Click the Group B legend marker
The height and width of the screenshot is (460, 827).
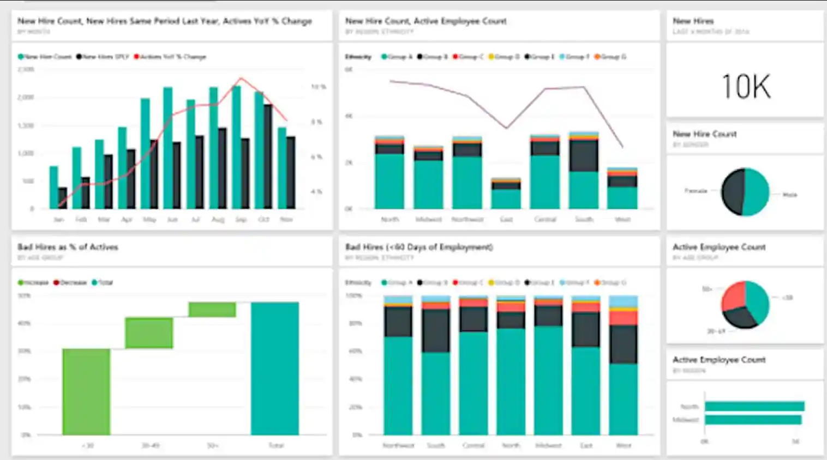pyautogui.click(x=420, y=57)
